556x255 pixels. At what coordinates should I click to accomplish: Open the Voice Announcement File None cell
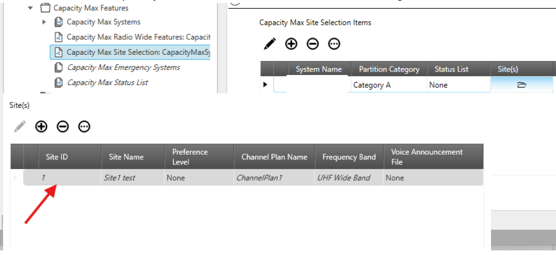pyautogui.click(x=433, y=178)
